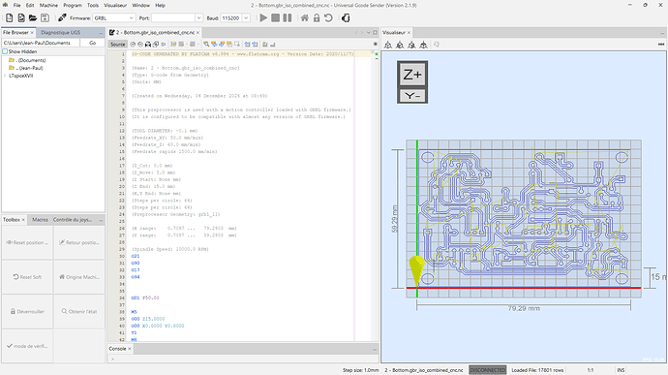This screenshot has height=375, width=668.
Task: Open the Machine menu
Action: tap(48, 5)
